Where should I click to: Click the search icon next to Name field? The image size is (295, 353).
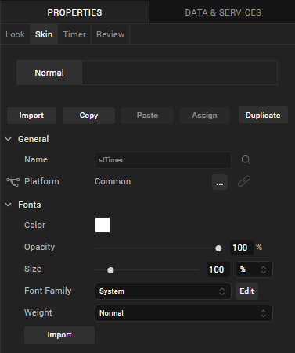[x=246, y=159]
